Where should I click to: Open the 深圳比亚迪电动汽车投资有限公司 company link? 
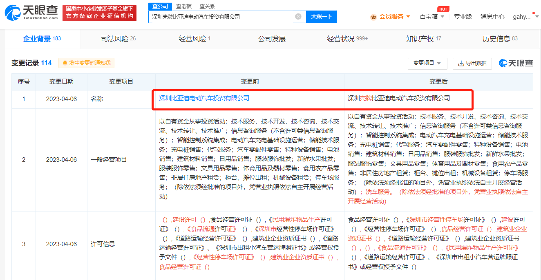pyautogui.click(x=204, y=98)
